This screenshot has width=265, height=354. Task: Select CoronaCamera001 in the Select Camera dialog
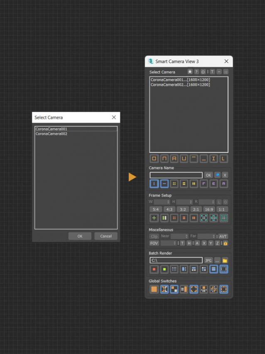click(76, 129)
